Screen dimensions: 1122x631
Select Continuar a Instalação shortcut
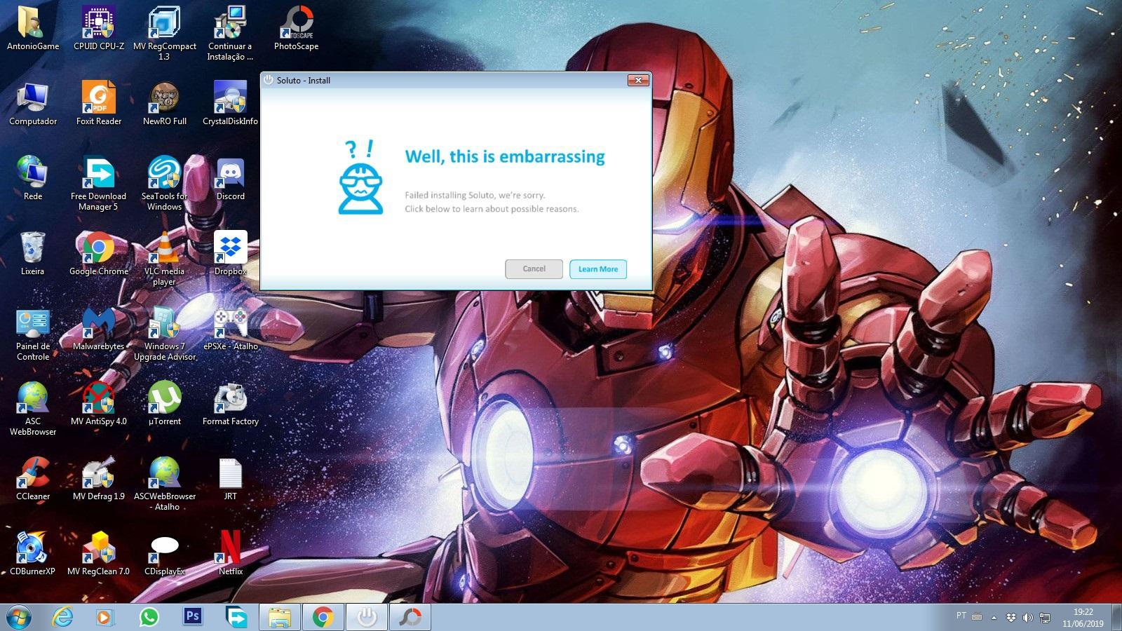pyautogui.click(x=230, y=33)
